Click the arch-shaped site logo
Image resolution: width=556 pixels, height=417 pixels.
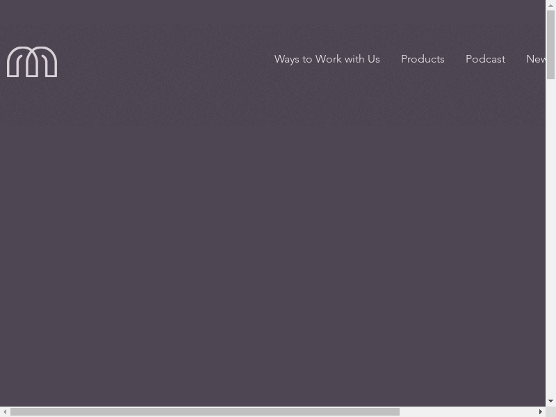click(x=32, y=62)
